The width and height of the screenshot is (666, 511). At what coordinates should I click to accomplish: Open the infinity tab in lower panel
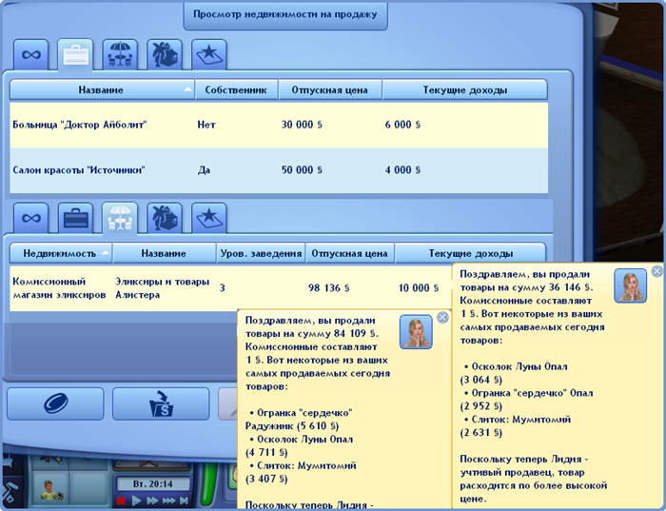(31, 218)
